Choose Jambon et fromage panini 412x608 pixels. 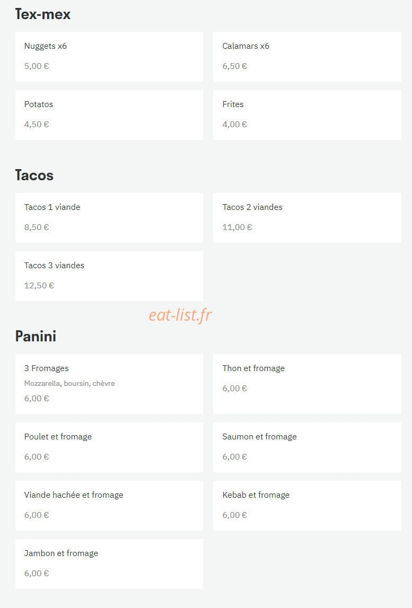109,564
